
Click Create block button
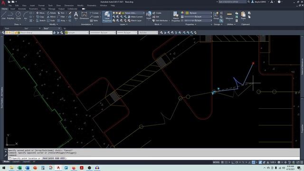(x=157, y=13)
